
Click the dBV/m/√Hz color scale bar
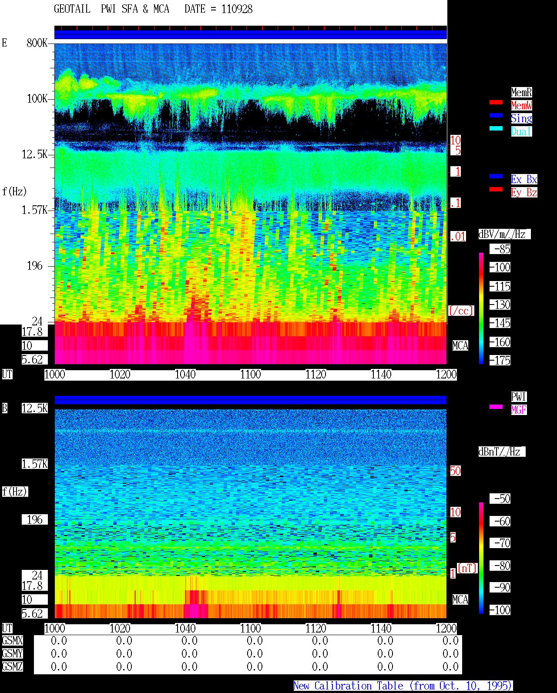(481, 308)
